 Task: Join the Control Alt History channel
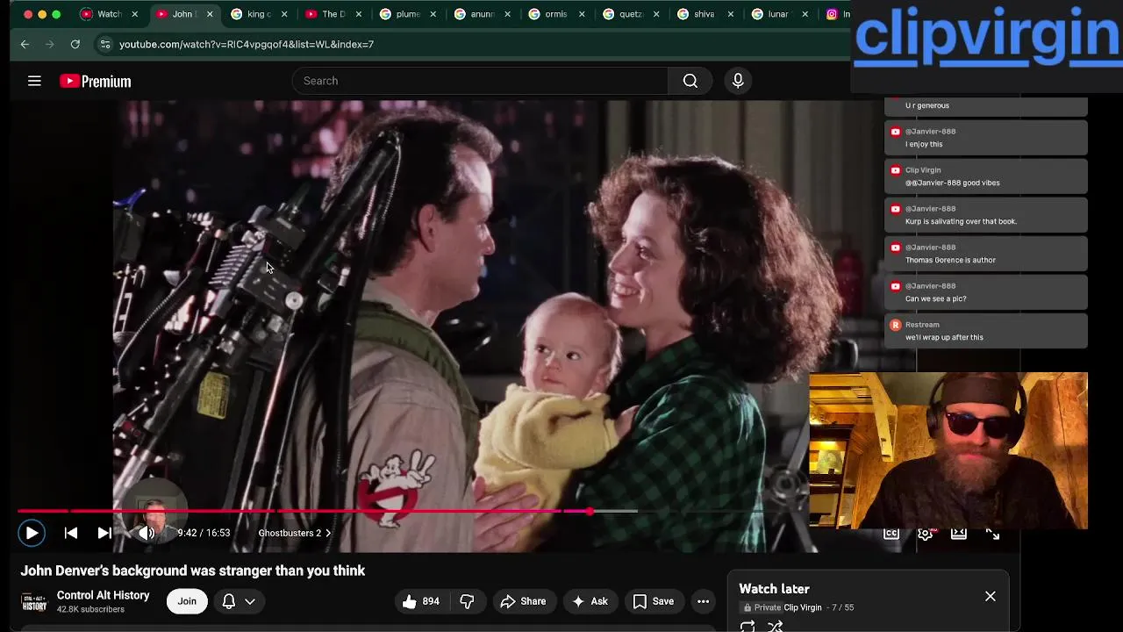pos(187,601)
